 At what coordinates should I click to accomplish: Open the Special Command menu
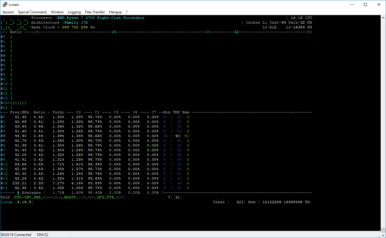click(32, 12)
